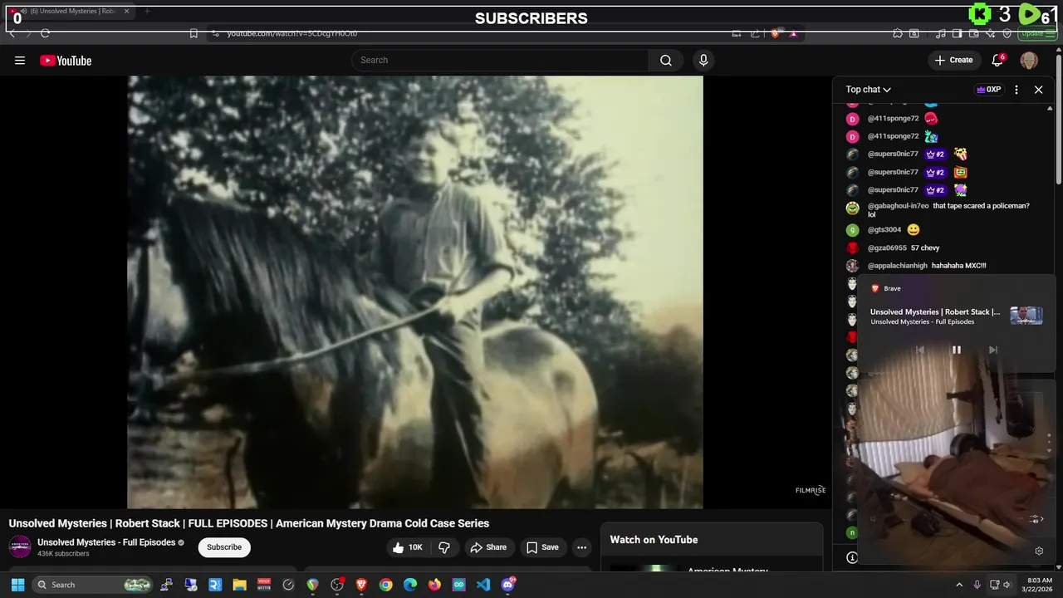Screen dimensions: 1063x598
Task: Close the live chat panel
Action: click(x=1038, y=90)
